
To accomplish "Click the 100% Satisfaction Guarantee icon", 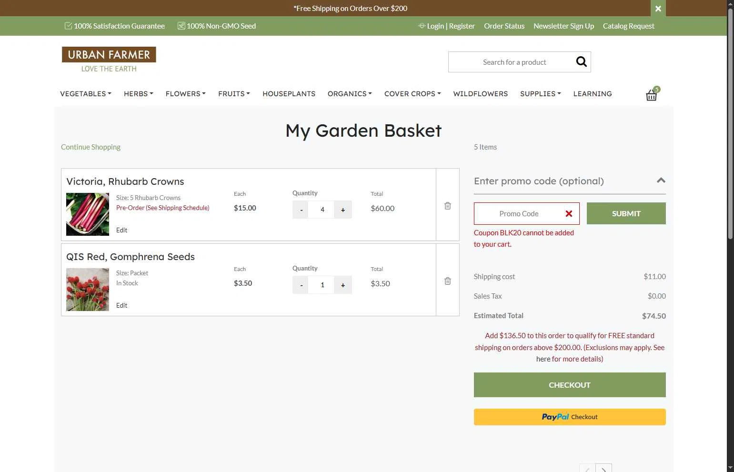I will click(x=68, y=26).
